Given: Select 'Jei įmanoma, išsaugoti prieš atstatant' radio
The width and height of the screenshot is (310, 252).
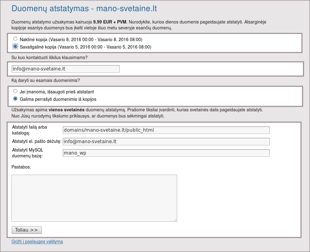Looking at the screenshot, I should [x=15, y=92].
